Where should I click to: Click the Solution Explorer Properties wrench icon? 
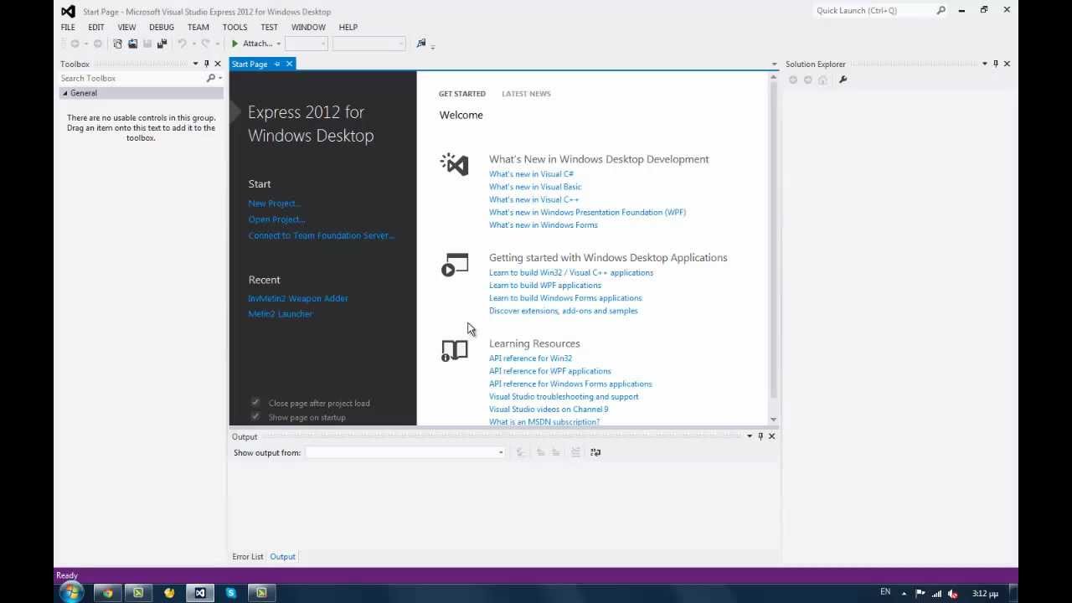pyautogui.click(x=843, y=80)
